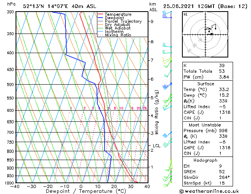This screenshot has height=194, width=251.
Task: Select the 0 temperature axis tick label
Action: point(81,186)
